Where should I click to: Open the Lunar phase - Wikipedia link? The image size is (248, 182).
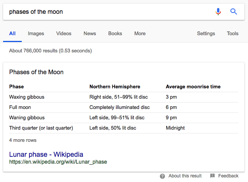click(46, 154)
